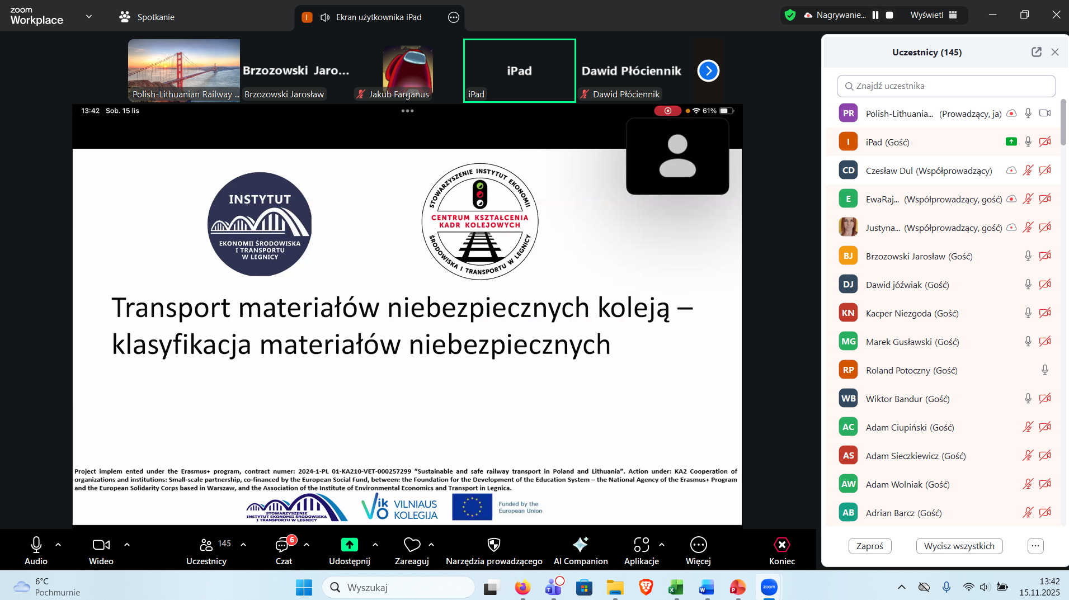Click the Zareaguj heart reaction icon

(x=412, y=545)
